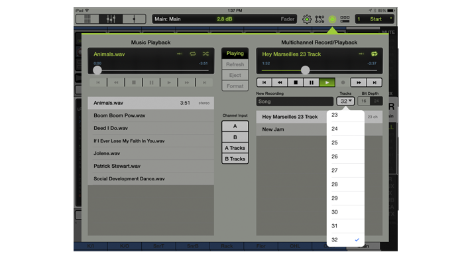
Task: Open the snapshot Start selector
Action: click(x=375, y=19)
